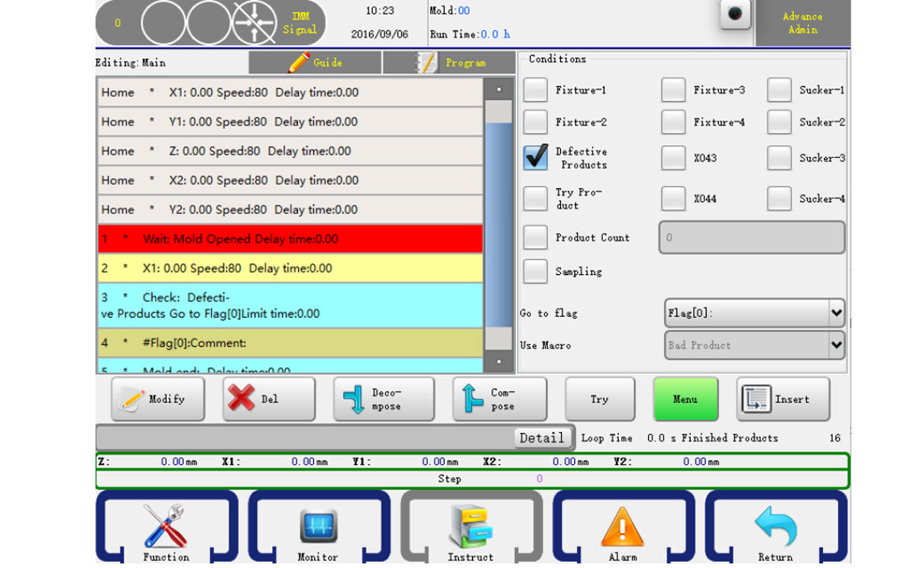This screenshot has width=917, height=568.
Task: Click the Detail button
Action: point(542,438)
